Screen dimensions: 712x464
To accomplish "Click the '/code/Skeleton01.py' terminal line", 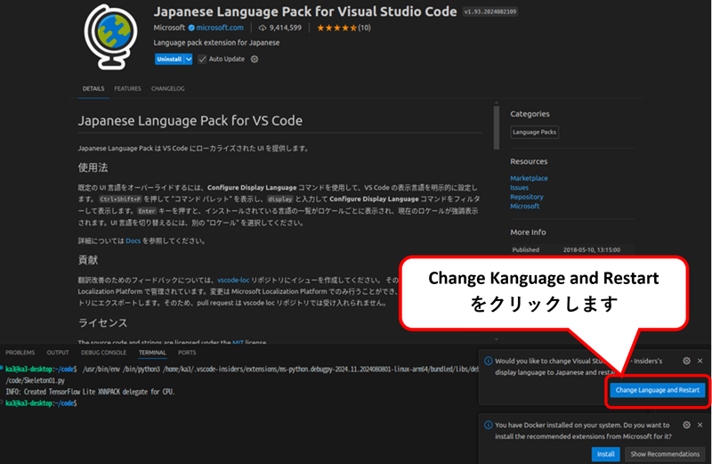I will pyautogui.click(x=35, y=380).
